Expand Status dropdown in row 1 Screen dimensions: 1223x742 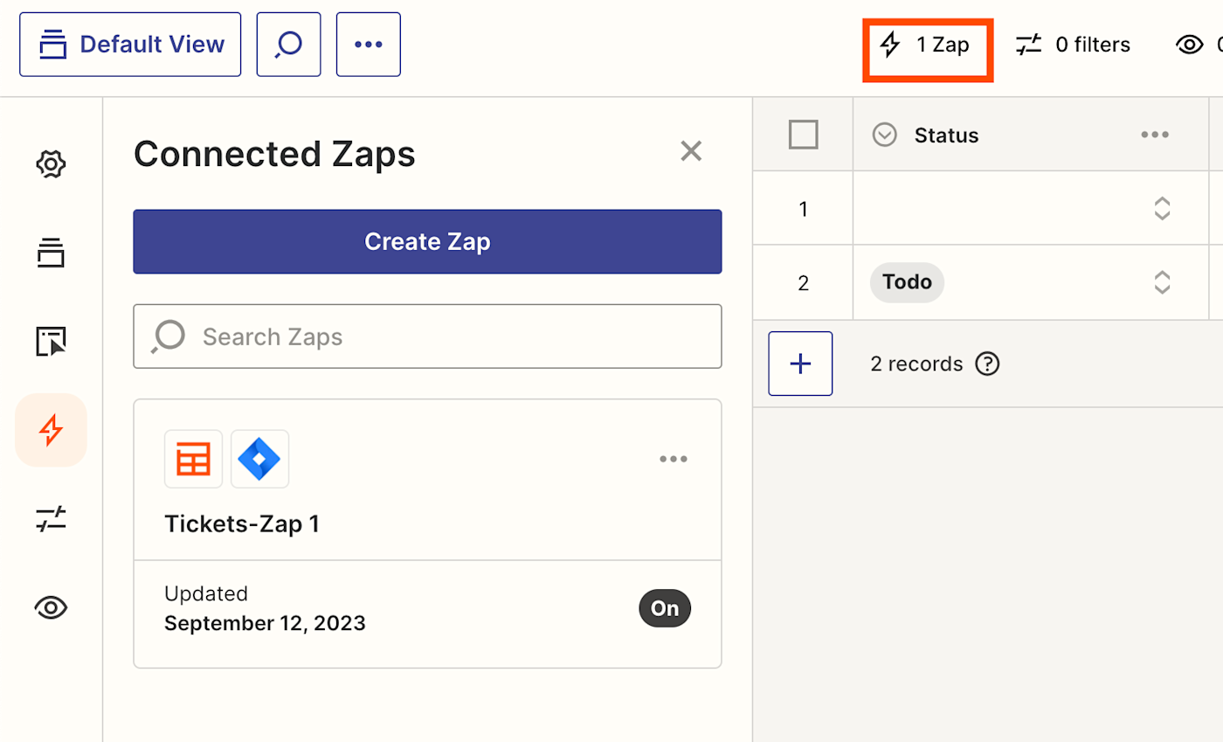click(1162, 209)
